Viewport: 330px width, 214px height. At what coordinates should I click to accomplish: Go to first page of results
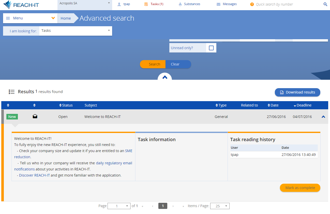[x=142, y=206]
